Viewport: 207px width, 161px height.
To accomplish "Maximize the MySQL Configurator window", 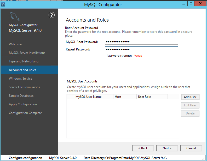I will 191,4.
